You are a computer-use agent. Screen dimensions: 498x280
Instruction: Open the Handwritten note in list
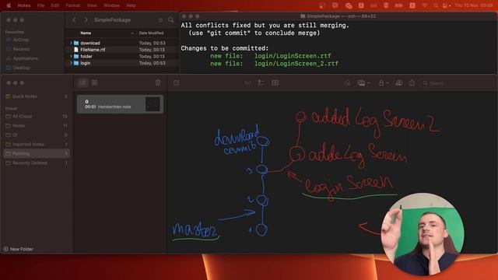click(x=120, y=104)
